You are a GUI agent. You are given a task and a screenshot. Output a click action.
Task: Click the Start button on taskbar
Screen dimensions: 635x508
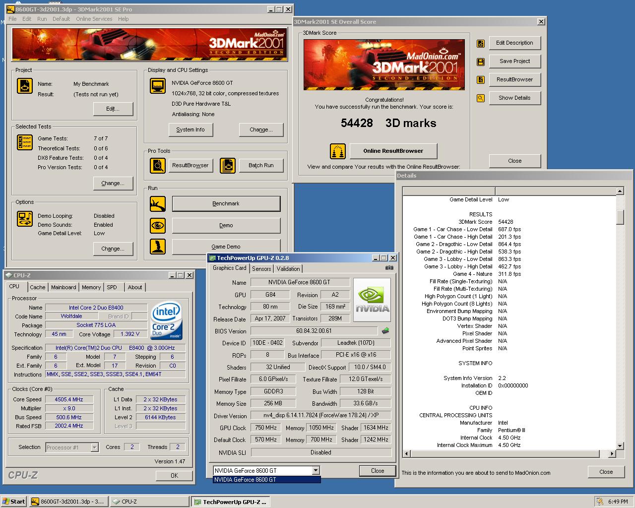click(x=14, y=502)
